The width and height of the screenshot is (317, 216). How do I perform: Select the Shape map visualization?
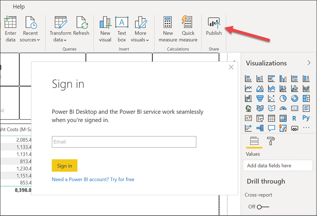click(x=271, y=108)
